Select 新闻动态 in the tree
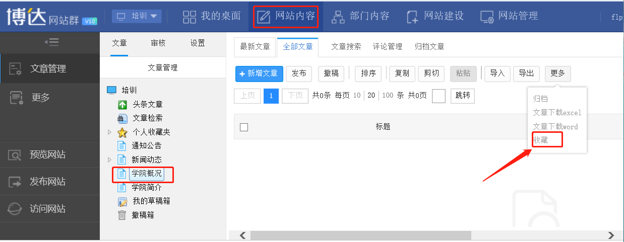This screenshot has width=624, height=242. click(x=147, y=159)
